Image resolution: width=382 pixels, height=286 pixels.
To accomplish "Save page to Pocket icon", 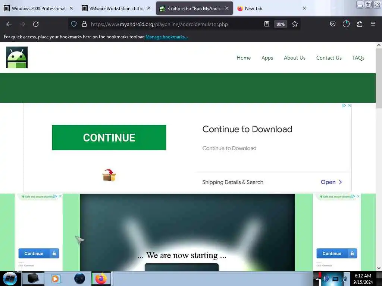I will pyautogui.click(x=332, y=24).
